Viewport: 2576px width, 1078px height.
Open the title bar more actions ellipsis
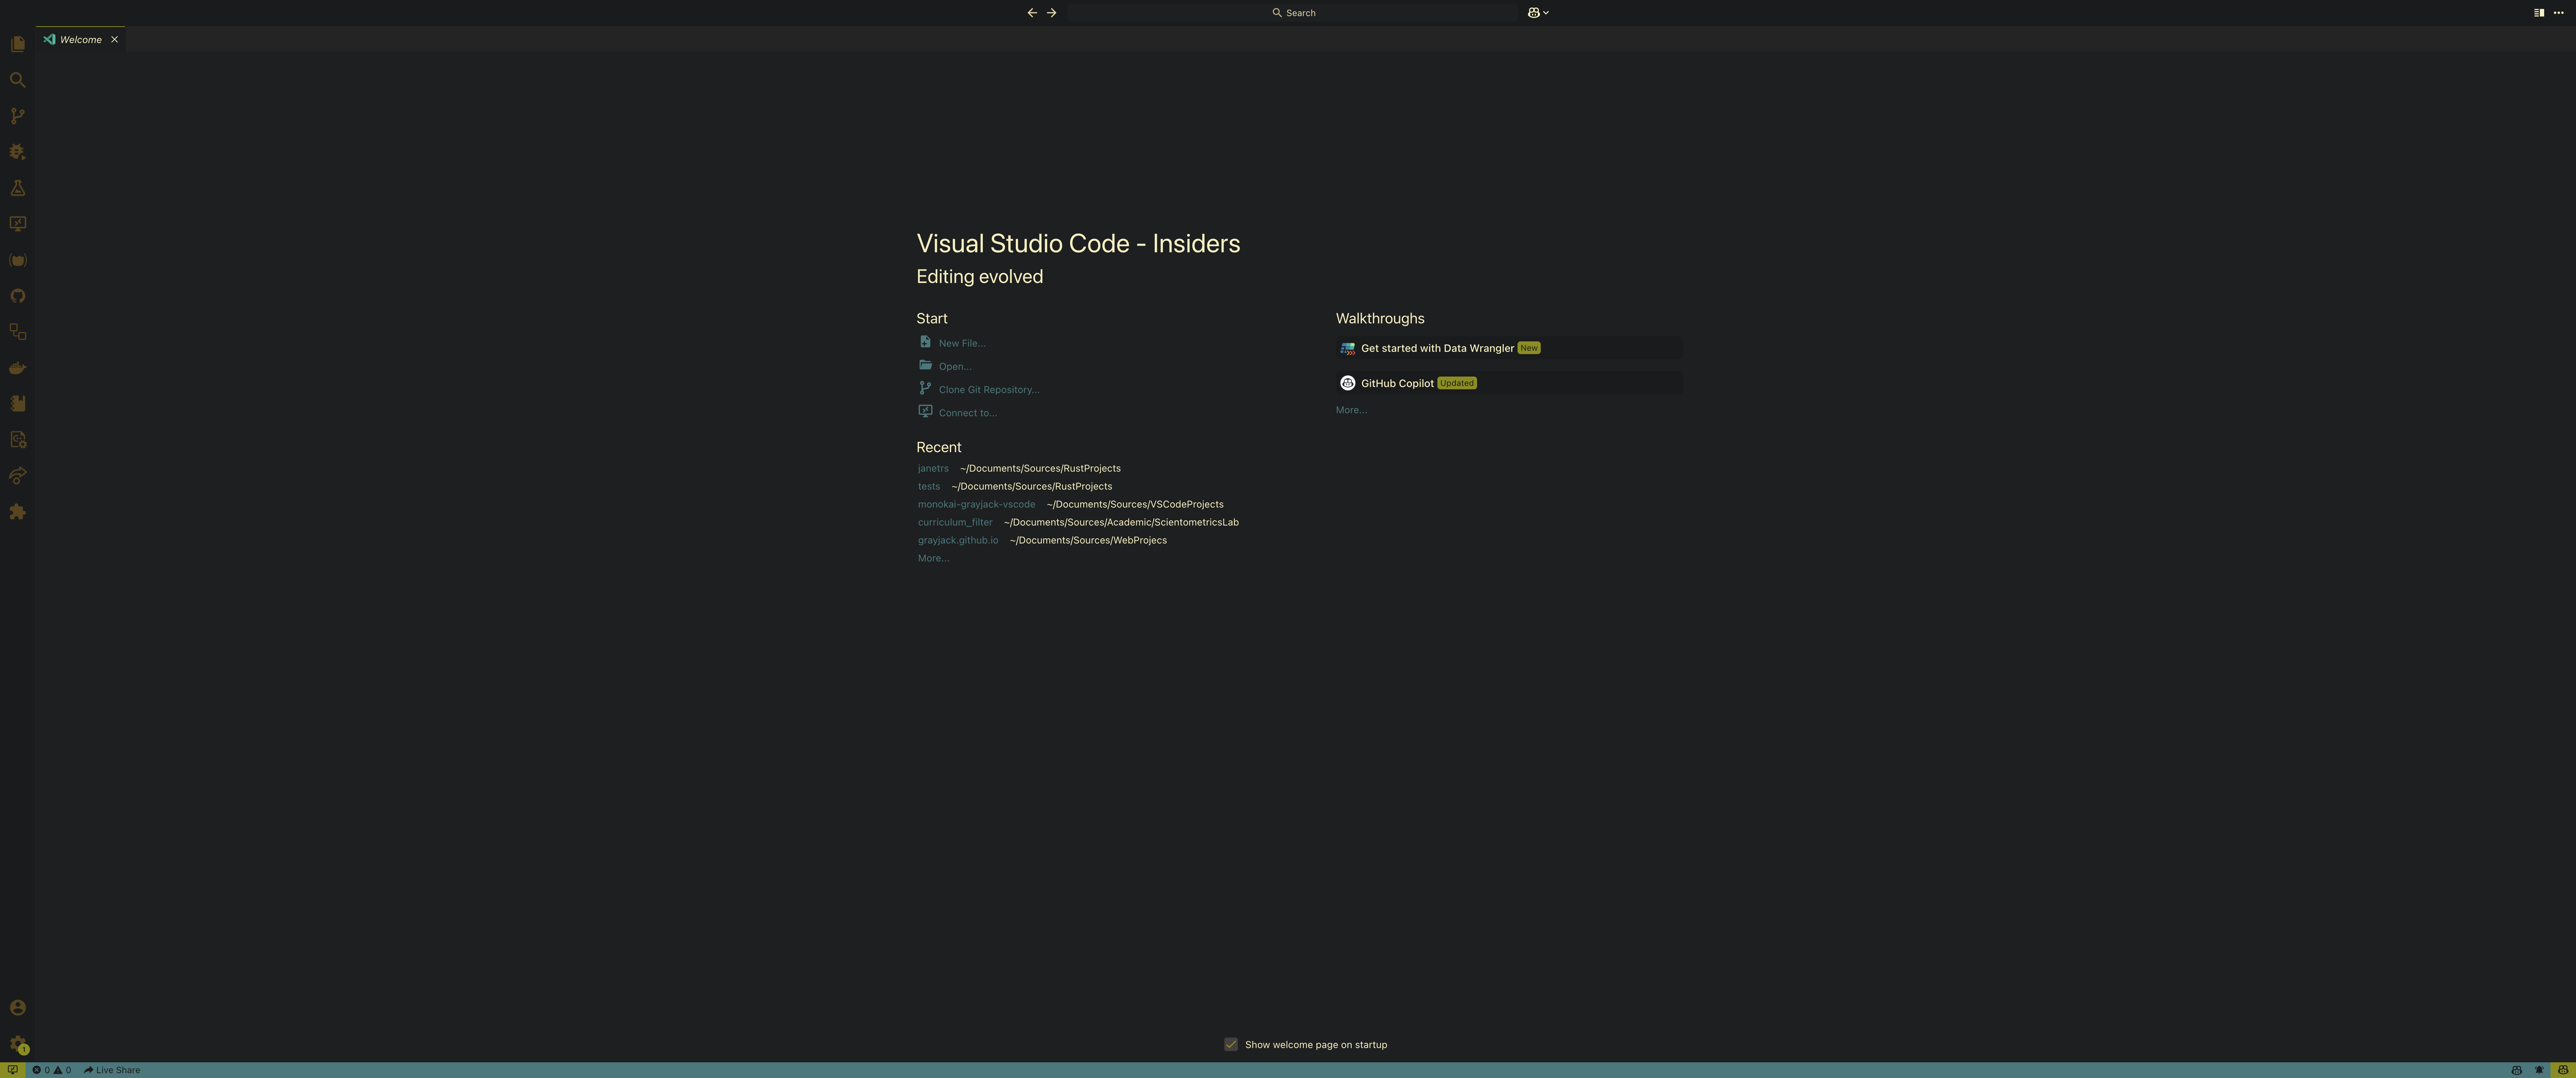[2559, 13]
